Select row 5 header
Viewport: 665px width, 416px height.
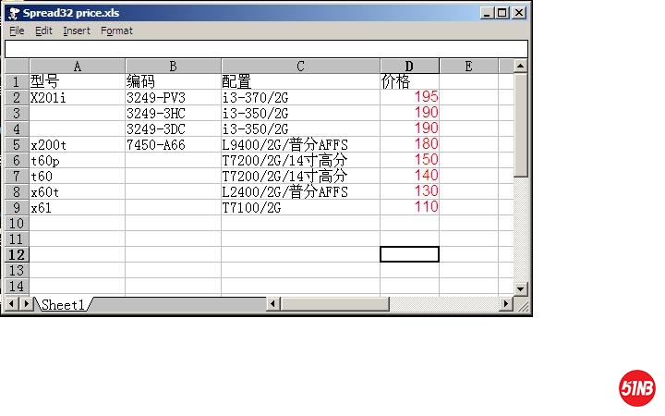click(x=17, y=144)
